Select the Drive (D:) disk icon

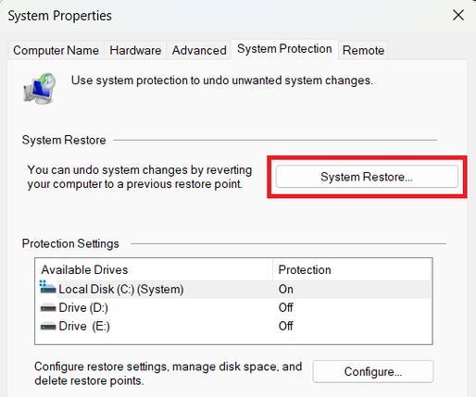point(48,308)
